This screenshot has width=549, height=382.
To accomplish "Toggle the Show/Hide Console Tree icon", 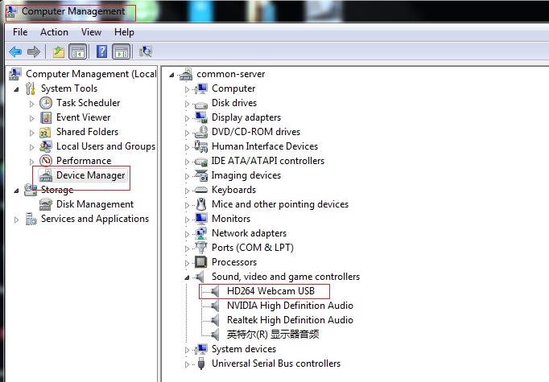I will tap(78, 51).
